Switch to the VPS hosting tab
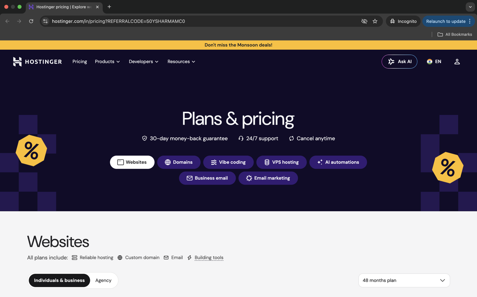Image resolution: width=477 pixels, height=297 pixels. [x=281, y=162]
